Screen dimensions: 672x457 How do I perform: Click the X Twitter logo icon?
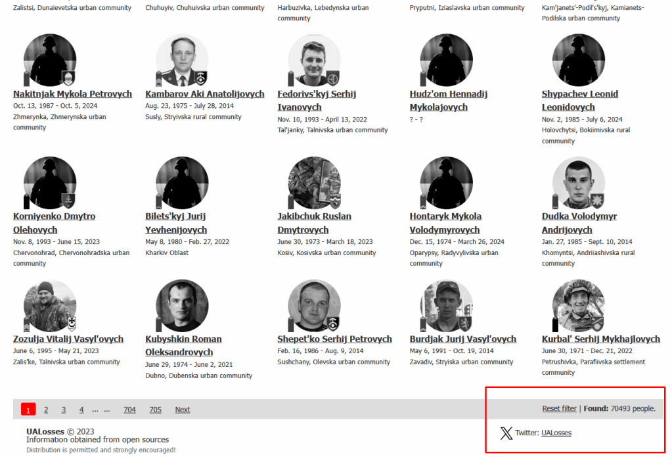coord(506,433)
